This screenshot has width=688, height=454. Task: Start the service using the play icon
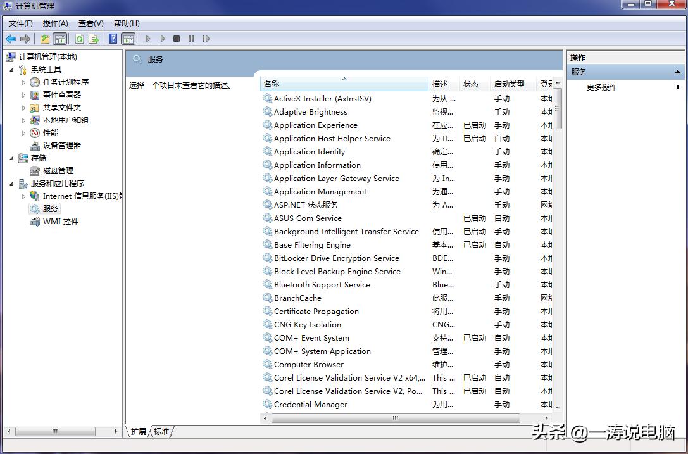pos(147,39)
